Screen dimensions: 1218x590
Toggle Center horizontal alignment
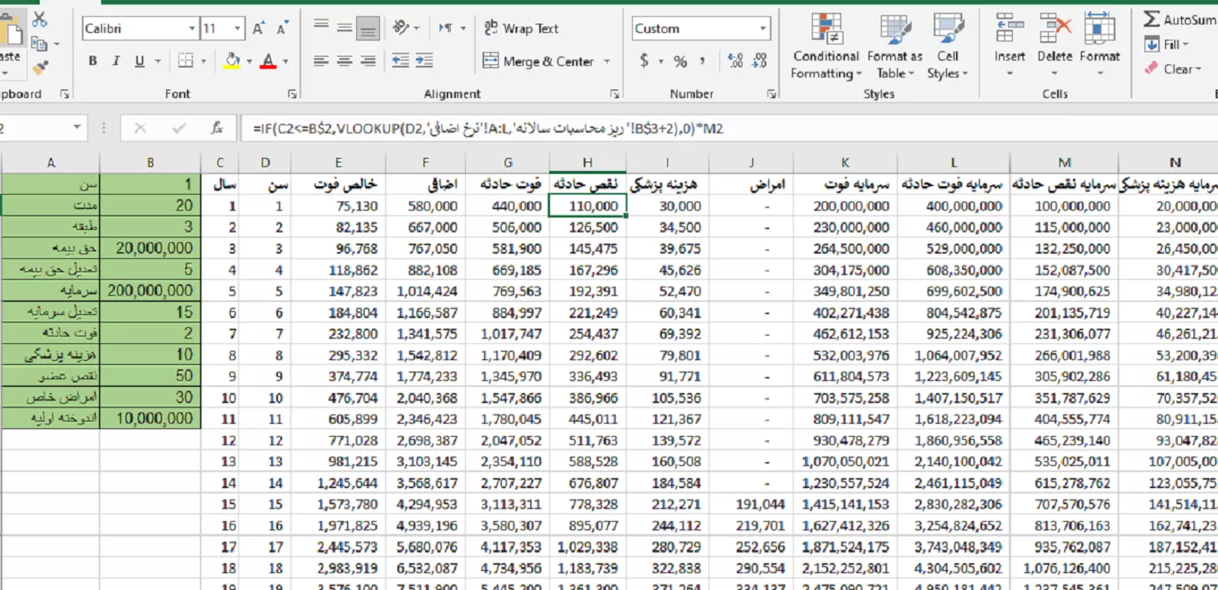click(345, 61)
